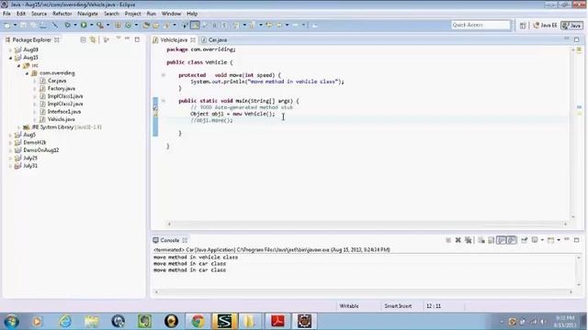Open the Debug button dropdown arrow
Screen dimensions: 588x330
tap(75, 25)
